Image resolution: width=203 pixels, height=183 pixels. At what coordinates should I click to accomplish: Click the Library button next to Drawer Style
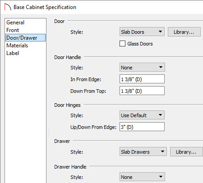coord(186,151)
